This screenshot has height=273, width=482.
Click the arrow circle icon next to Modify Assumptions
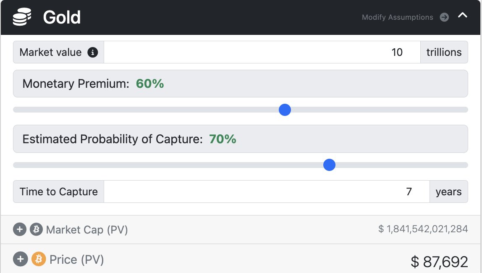click(444, 17)
